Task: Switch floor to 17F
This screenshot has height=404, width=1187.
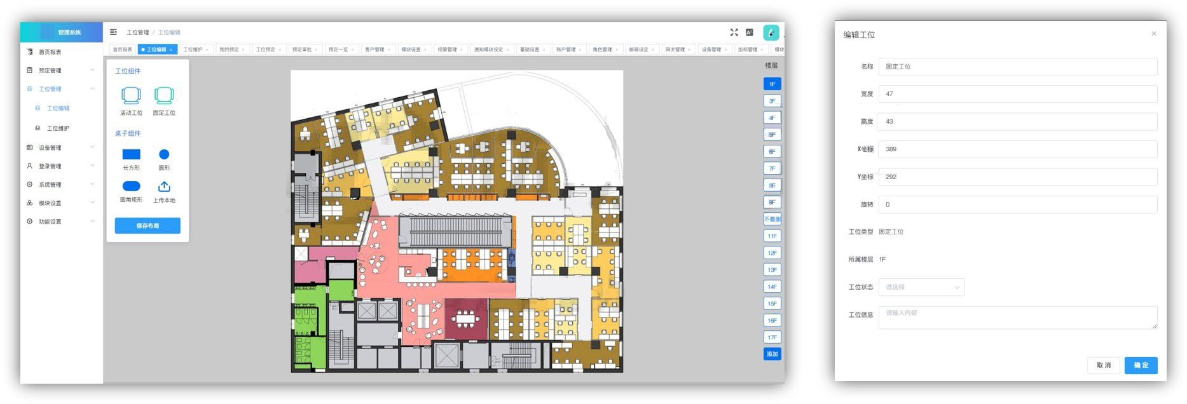Action: tap(772, 337)
